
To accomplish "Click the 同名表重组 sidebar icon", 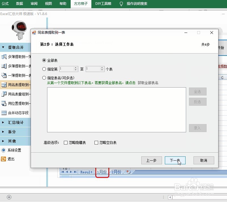I will 4,94.
